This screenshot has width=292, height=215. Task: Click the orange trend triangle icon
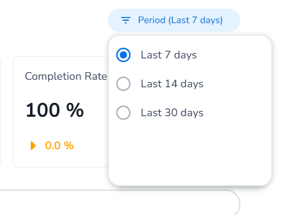[33, 146]
